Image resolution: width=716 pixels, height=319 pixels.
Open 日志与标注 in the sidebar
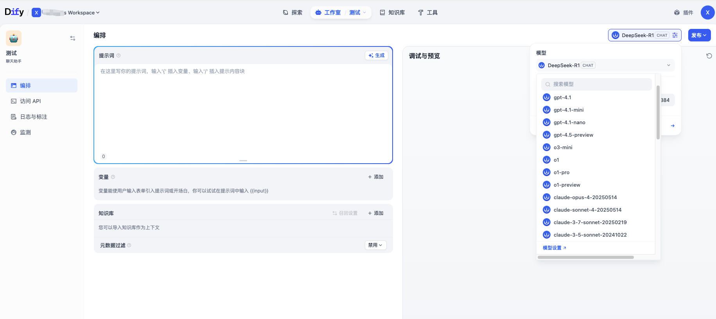tap(41, 117)
